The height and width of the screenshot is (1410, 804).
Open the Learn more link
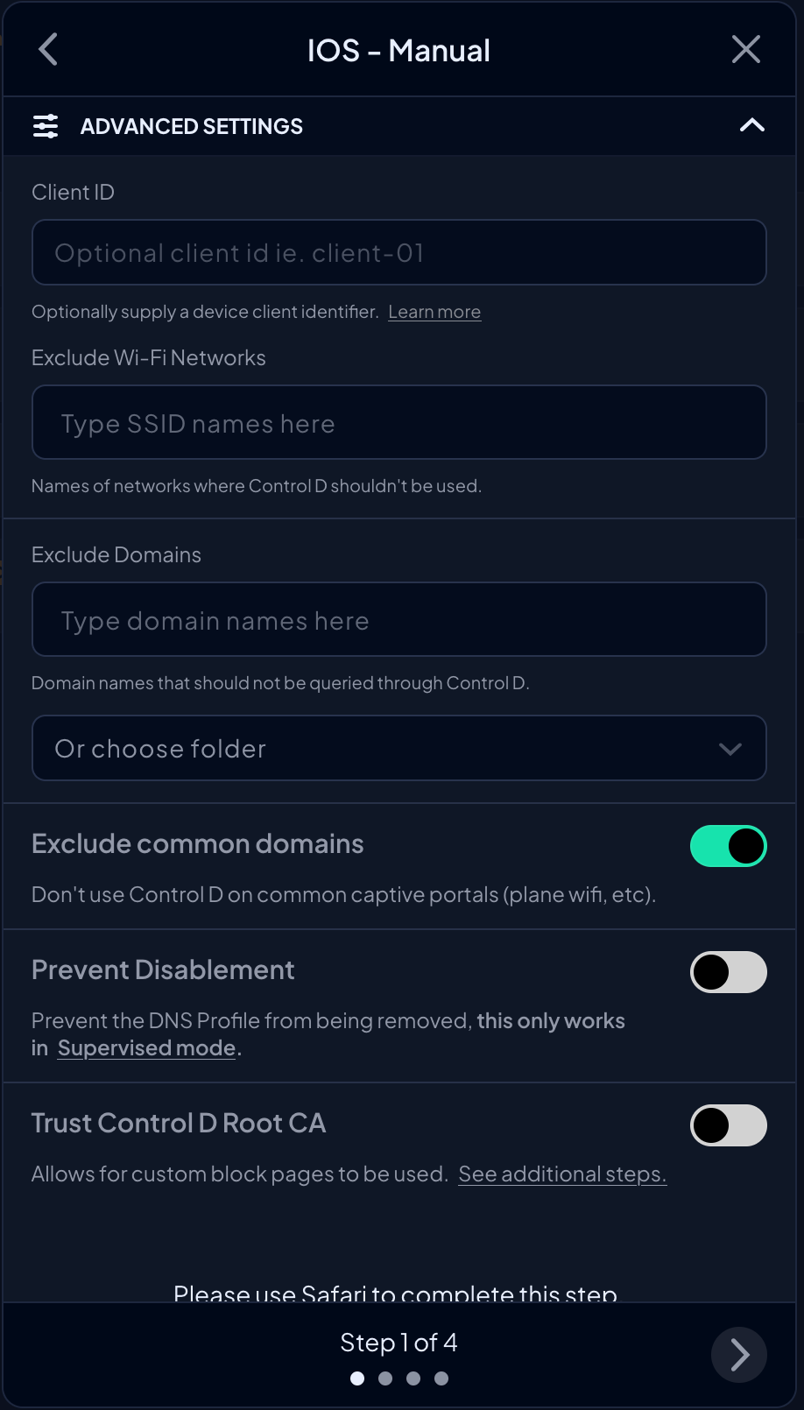434,312
